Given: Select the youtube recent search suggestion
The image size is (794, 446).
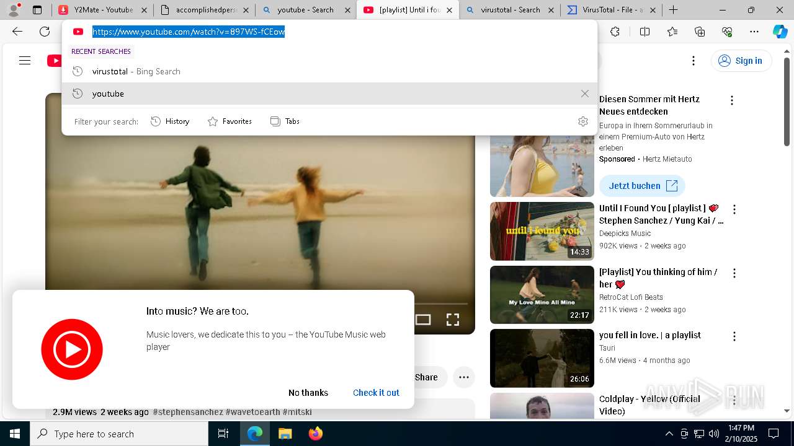Looking at the screenshot, I should (x=329, y=94).
